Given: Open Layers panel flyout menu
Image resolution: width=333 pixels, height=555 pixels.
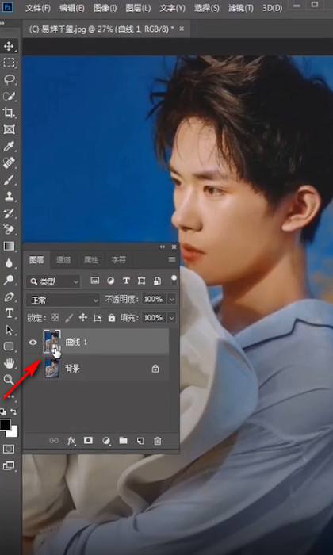Looking at the screenshot, I should (172, 260).
